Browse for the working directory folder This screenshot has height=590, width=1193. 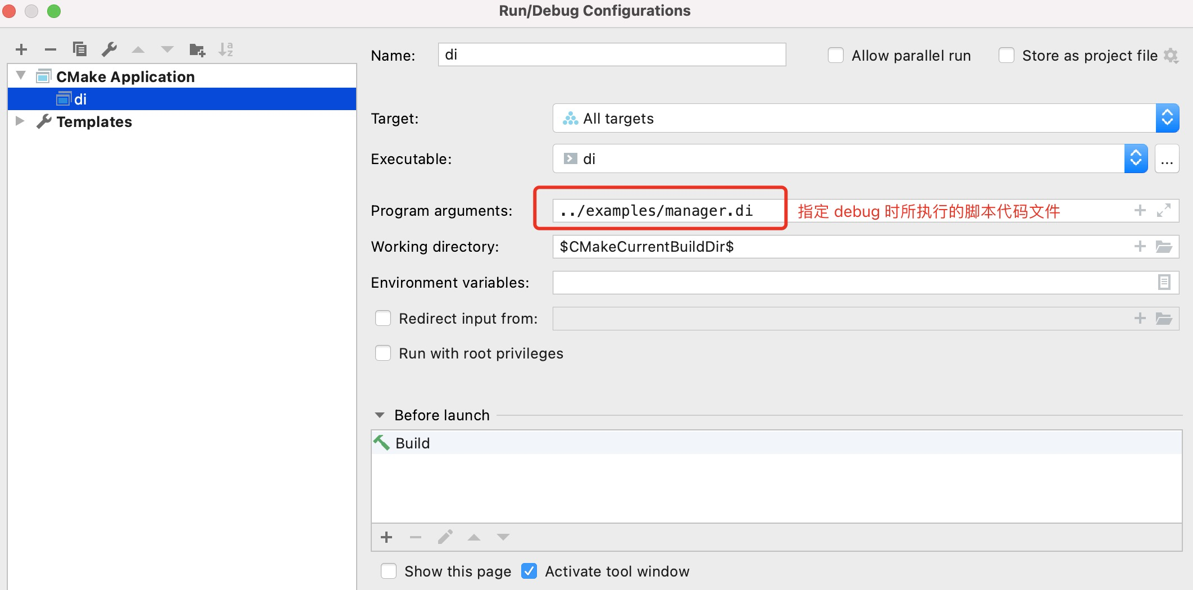(x=1164, y=247)
